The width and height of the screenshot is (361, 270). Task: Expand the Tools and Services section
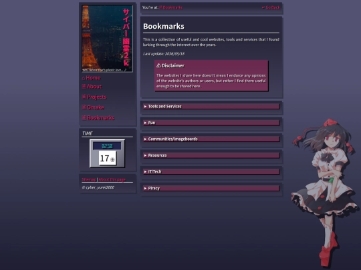tap(211, 106)
